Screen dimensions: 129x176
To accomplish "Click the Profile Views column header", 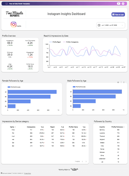I will (x=73, y=127).
